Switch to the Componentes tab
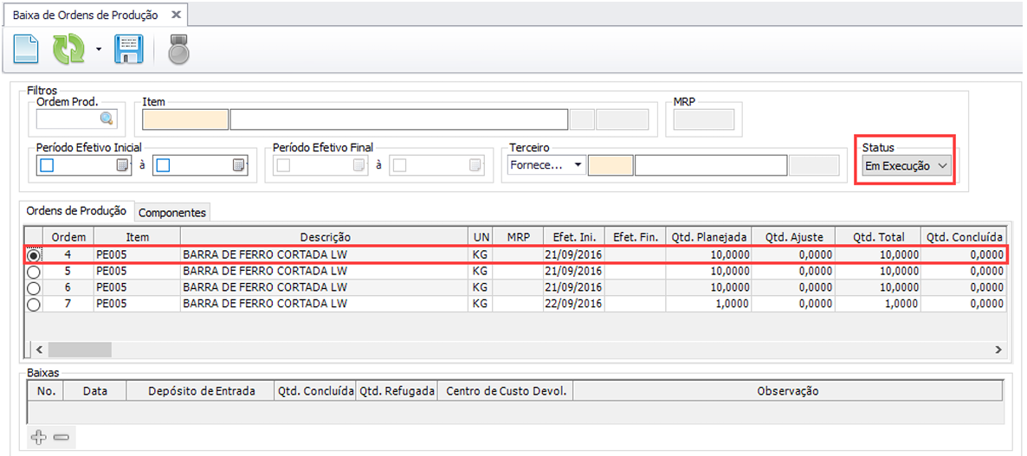This screenshot has height=456, width=1027. 172,213
